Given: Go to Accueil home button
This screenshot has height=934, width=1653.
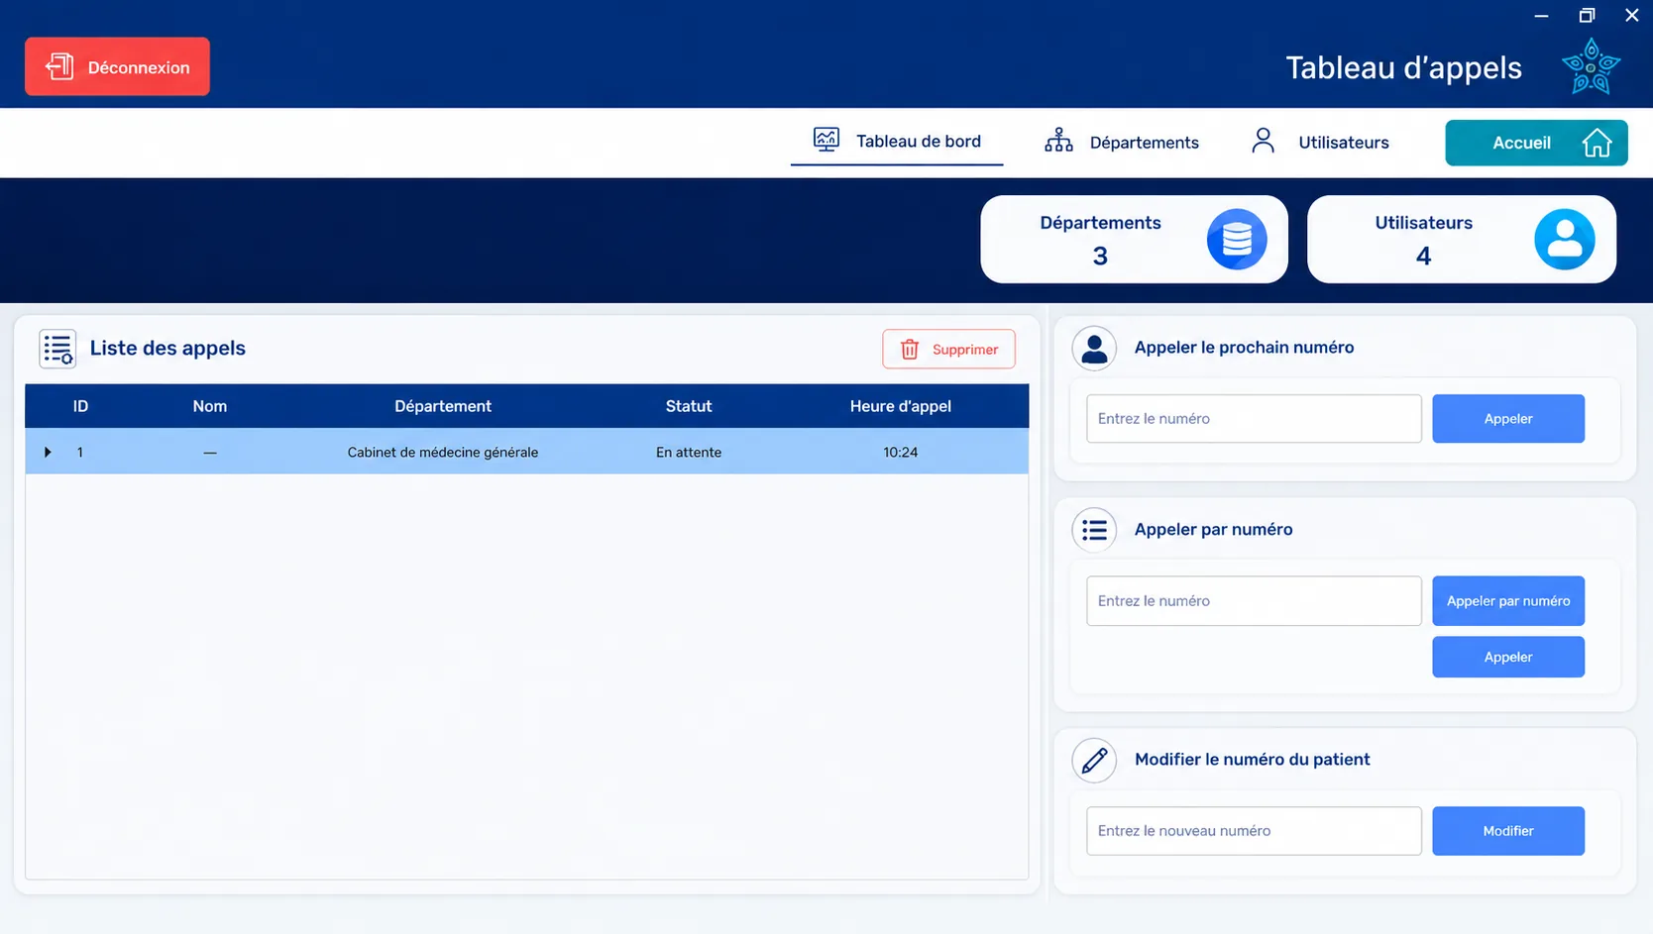Looking at the screenshot, I should point(1536,143).
